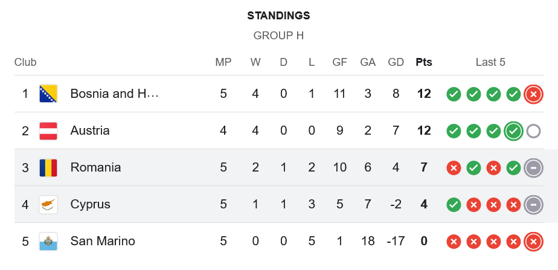The image size is (558, 270).
Task: Click Romania's first red loss icon
Action: pos(454,168)
